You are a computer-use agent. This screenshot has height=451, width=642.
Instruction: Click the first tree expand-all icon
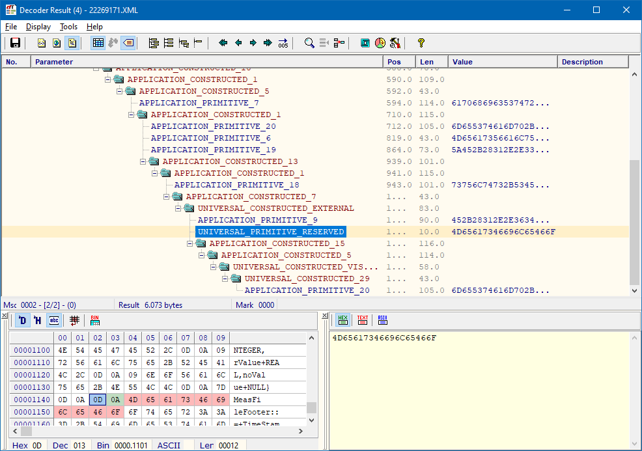click(154, 43)
